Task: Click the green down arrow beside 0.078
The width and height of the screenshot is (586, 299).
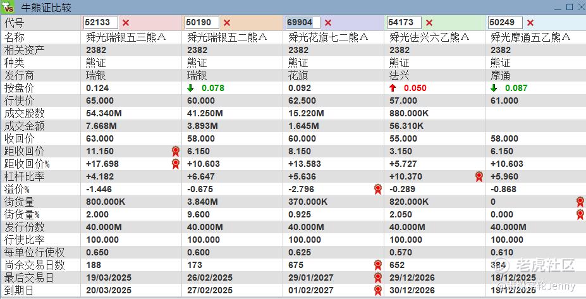Action: click(x=191, y=88)
